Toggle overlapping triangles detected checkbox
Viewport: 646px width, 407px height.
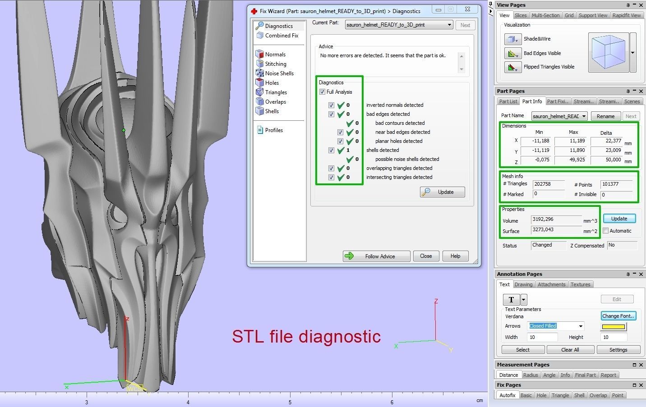point(331,168)
